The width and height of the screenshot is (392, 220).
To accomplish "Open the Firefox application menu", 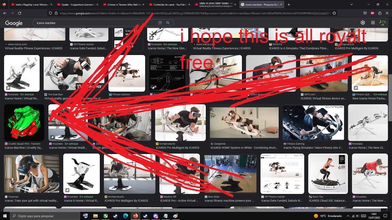I will (387, 13).
